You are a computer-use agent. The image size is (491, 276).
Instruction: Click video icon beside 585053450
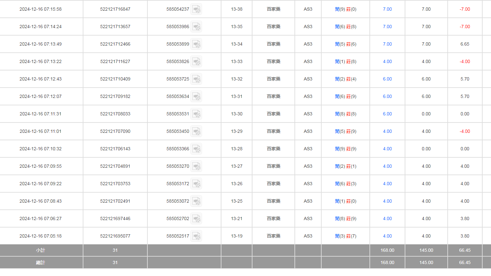pos(196,132)
